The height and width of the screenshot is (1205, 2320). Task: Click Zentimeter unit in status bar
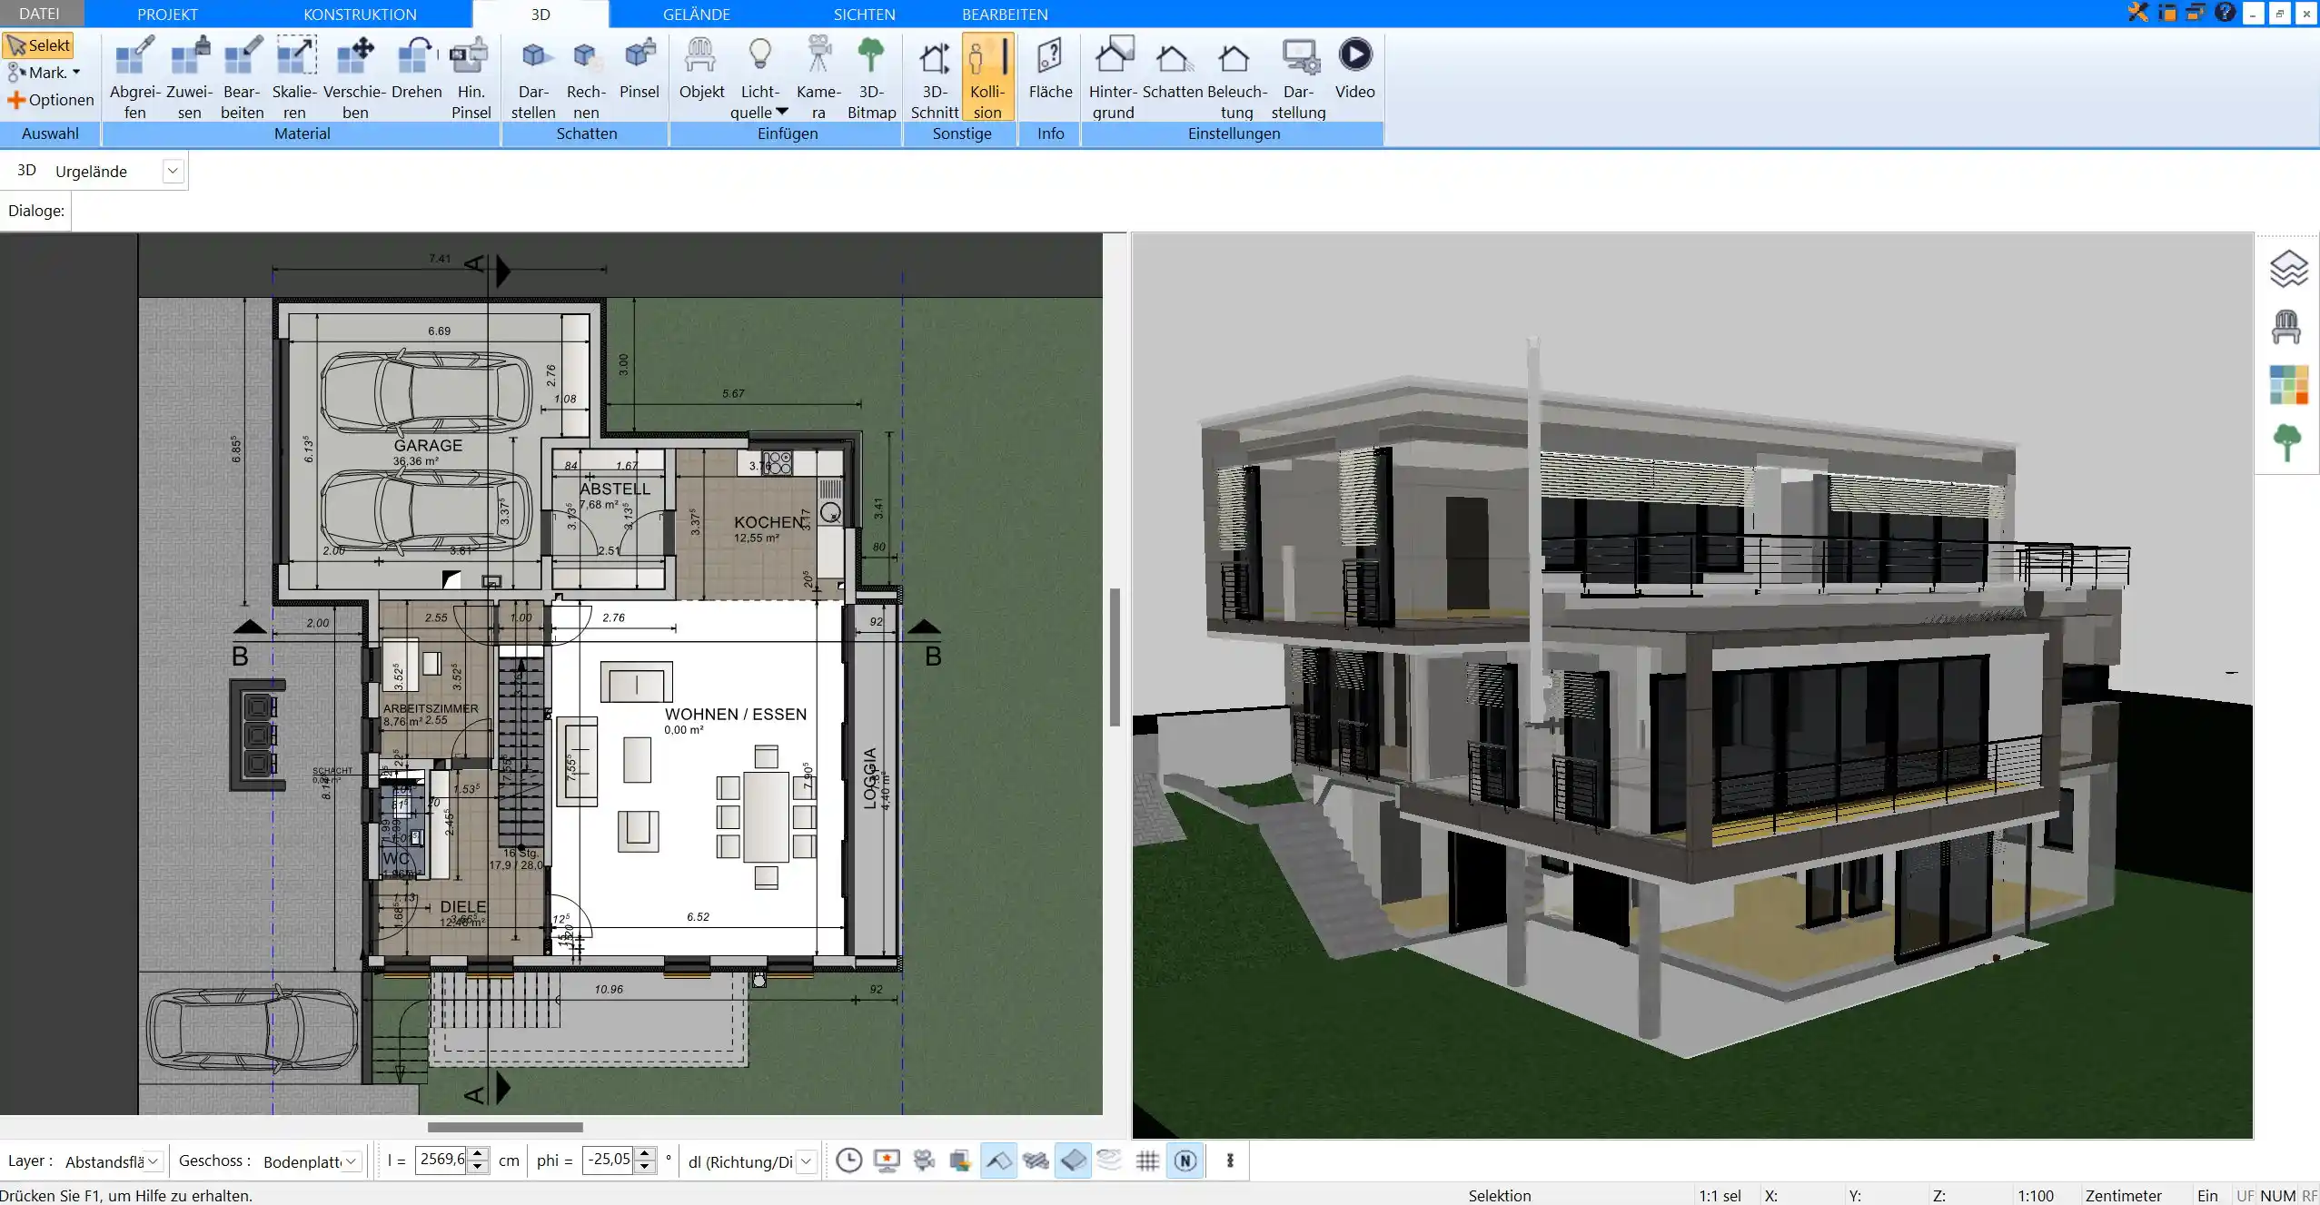pyautogui.click(x=2123, y=1195)
